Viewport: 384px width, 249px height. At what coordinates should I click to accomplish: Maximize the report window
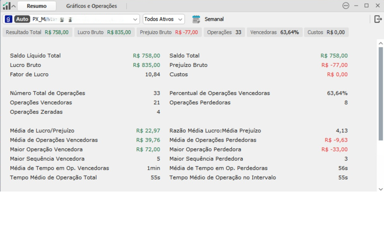(366, 6)
